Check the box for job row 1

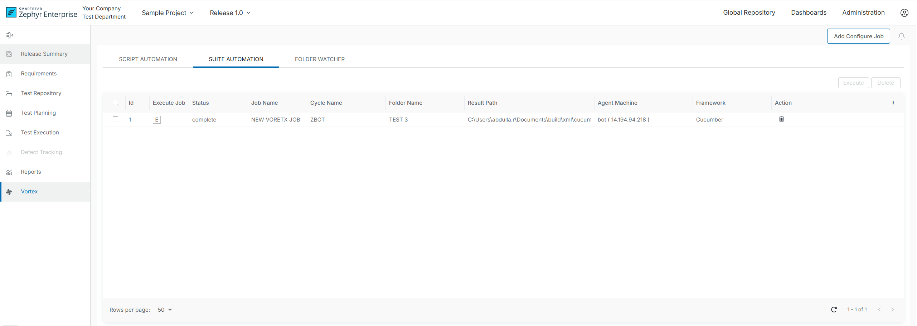tap(115, 119)
